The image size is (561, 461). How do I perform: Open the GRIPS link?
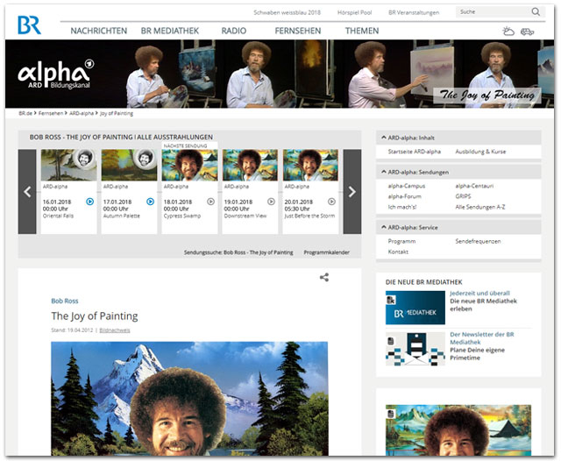(463, 196)
